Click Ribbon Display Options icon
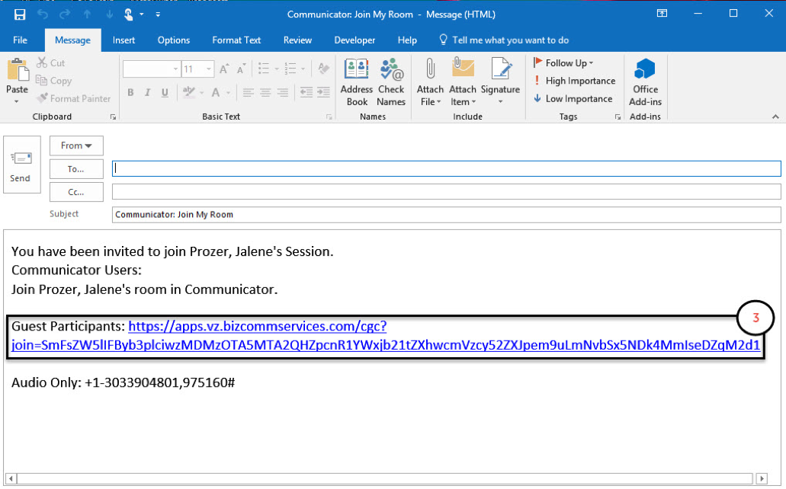Viewport: 786px width, 489px height. pos(662,14)
